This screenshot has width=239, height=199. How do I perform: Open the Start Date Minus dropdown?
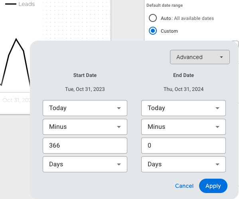(x=85, y=127)
